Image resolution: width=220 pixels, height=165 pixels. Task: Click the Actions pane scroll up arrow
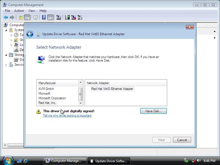(x=215, y=31)
